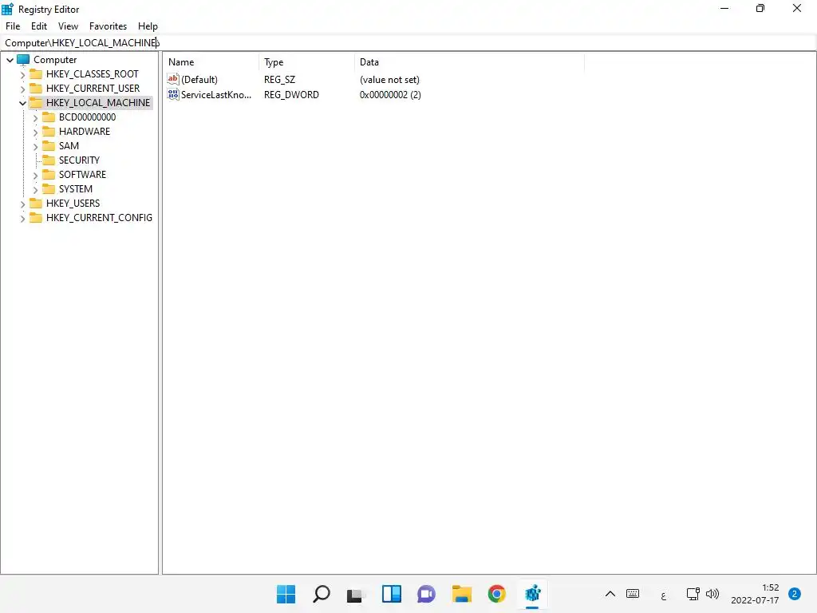Open the Widgets panel on taskbar

[x=391, y=594]
